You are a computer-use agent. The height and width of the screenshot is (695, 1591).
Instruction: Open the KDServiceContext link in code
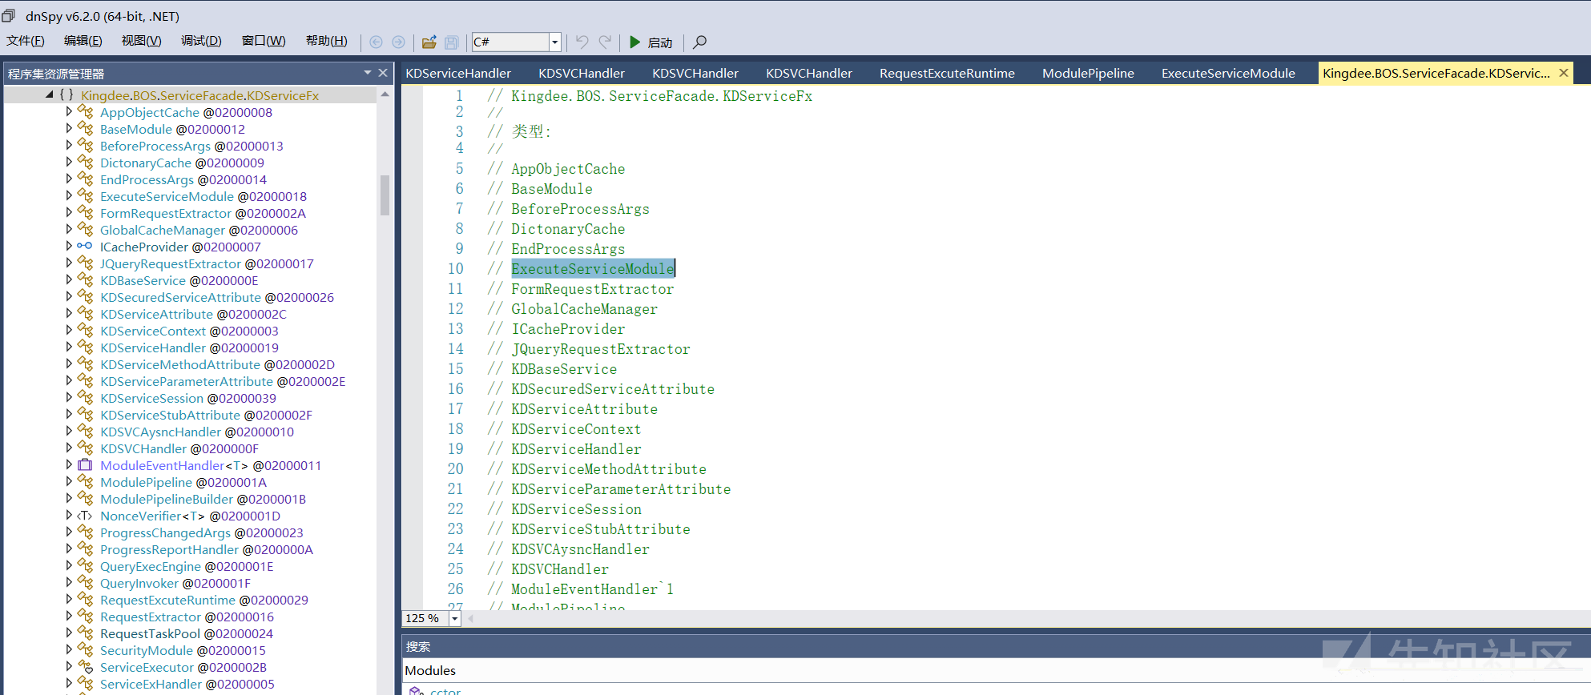(576, 429)
